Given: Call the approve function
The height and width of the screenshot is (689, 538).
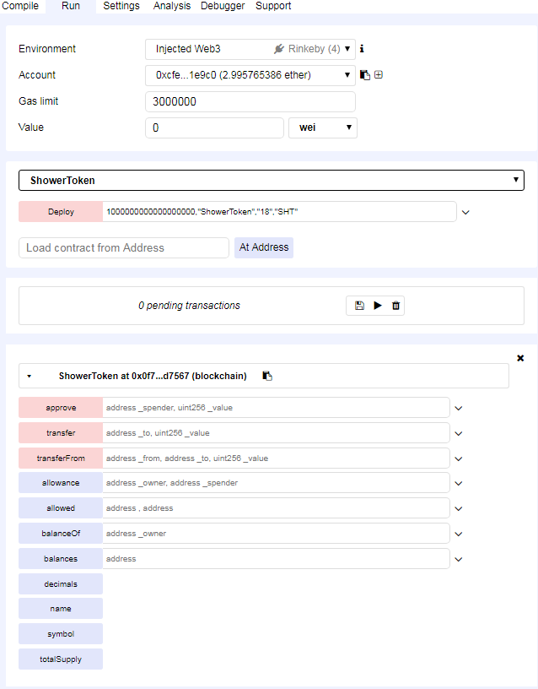Looking at the screenshot, I should [x=61, y=408].
